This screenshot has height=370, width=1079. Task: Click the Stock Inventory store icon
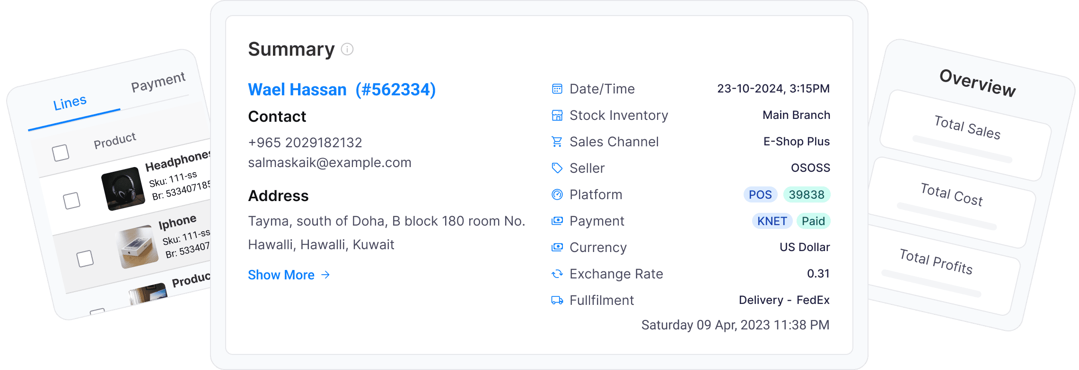click(557, 115)
